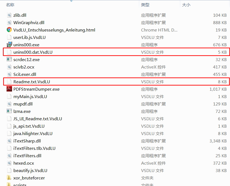Click the blank icon of java.hilighter.VsdLU
This screenshot has height=186, width=230.
pyautogui.click(x=9, y=133)
